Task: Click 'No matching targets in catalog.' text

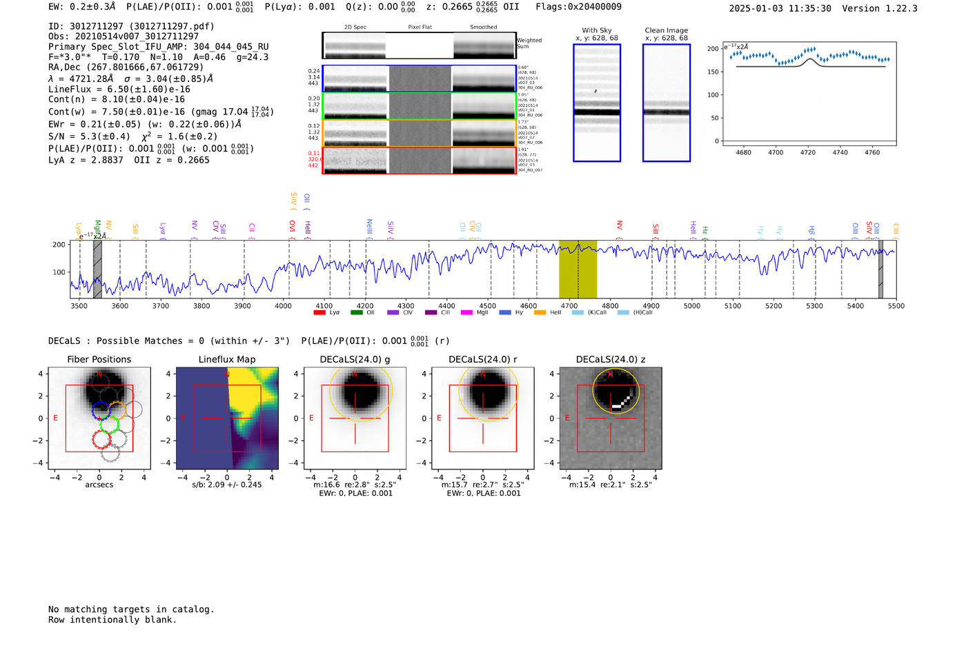Action: click(131, 609)
